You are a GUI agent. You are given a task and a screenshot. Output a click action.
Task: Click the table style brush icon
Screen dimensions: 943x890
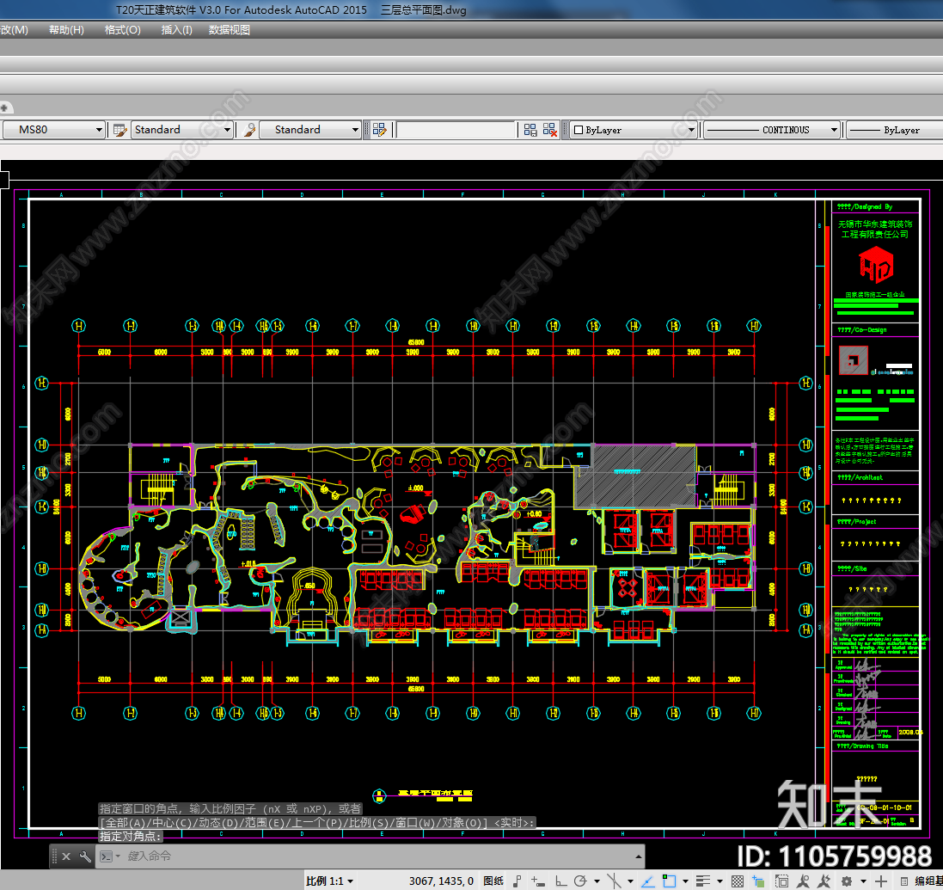pos(248,130)
